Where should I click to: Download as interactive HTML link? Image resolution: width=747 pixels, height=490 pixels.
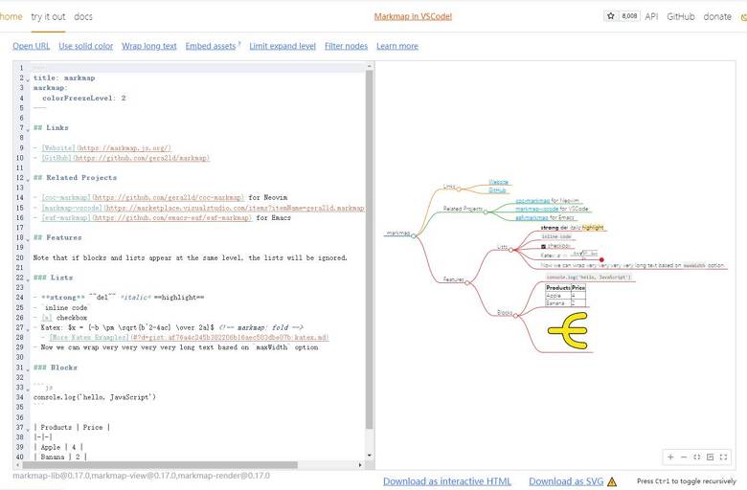click(x=447, y=481)
